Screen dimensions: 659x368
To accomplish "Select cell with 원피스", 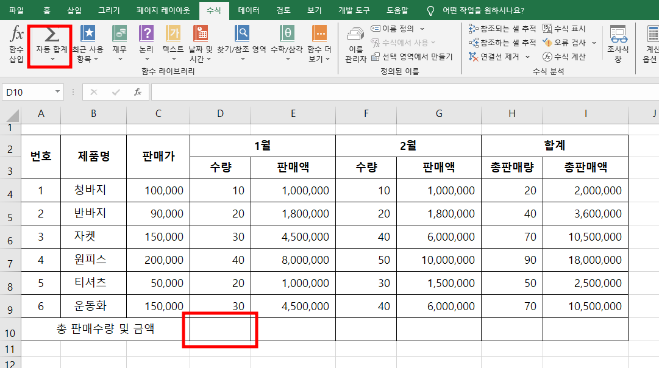I will coord(93,260).
